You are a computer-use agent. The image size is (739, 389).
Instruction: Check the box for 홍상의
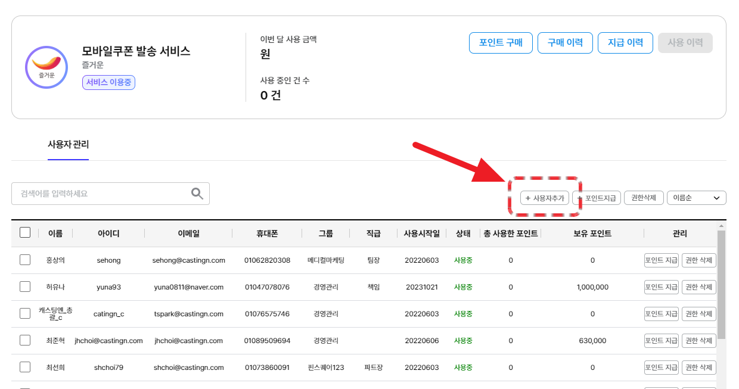click(25, 260)
